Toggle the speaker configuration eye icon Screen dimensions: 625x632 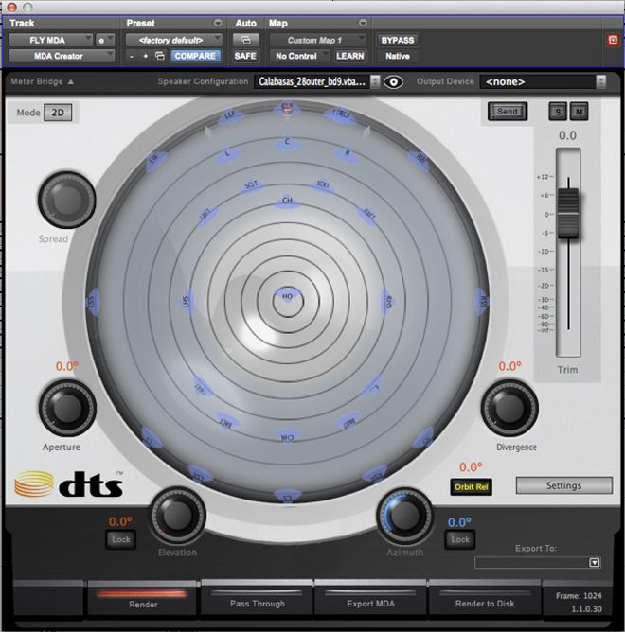click(394, 82)
